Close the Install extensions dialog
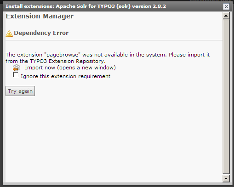The image size is (234, 187). 226,6
